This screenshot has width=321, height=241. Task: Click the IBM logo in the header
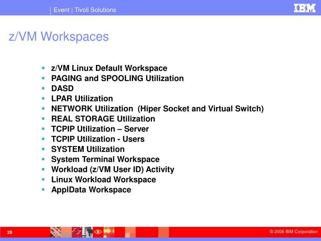[x=305, y=8]
